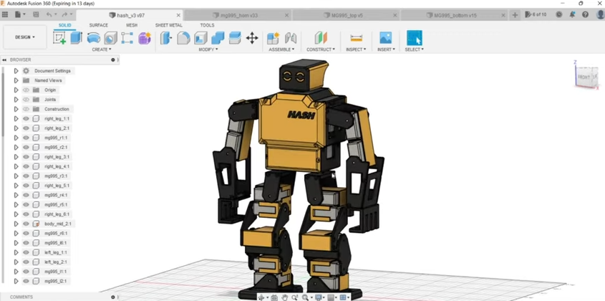Expand Named Views node
This screenshot has height=301, width=605.
16,80
